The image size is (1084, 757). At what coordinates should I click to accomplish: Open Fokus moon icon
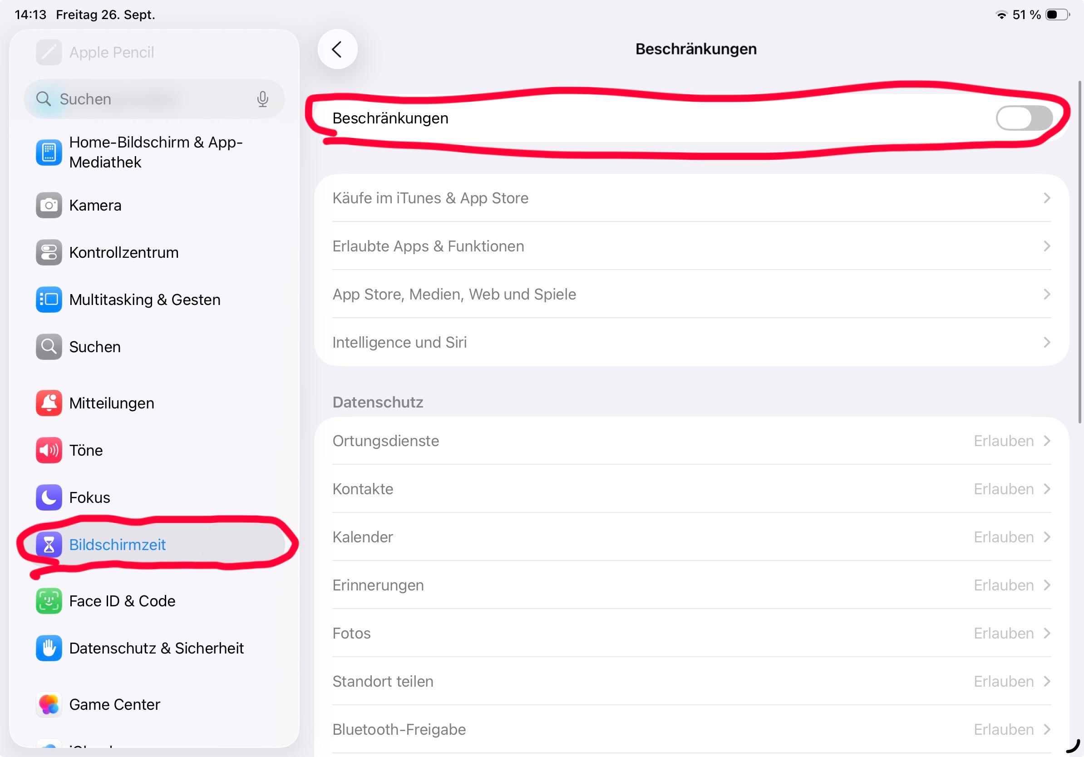pos(49,497)
